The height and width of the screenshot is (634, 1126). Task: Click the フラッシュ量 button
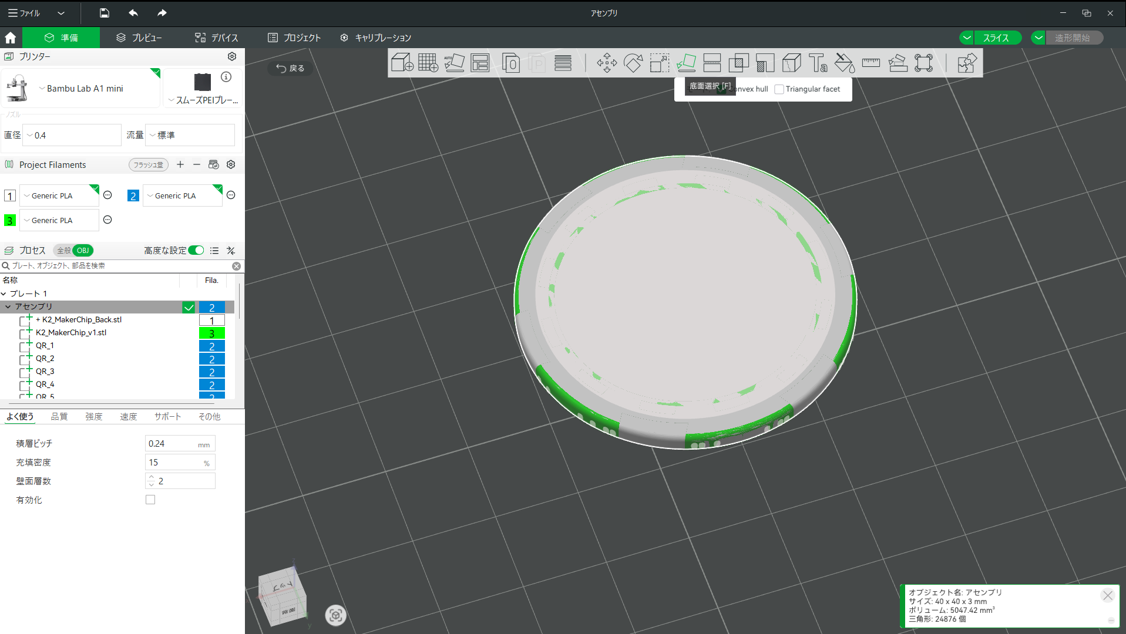click(x=148, y=165)
